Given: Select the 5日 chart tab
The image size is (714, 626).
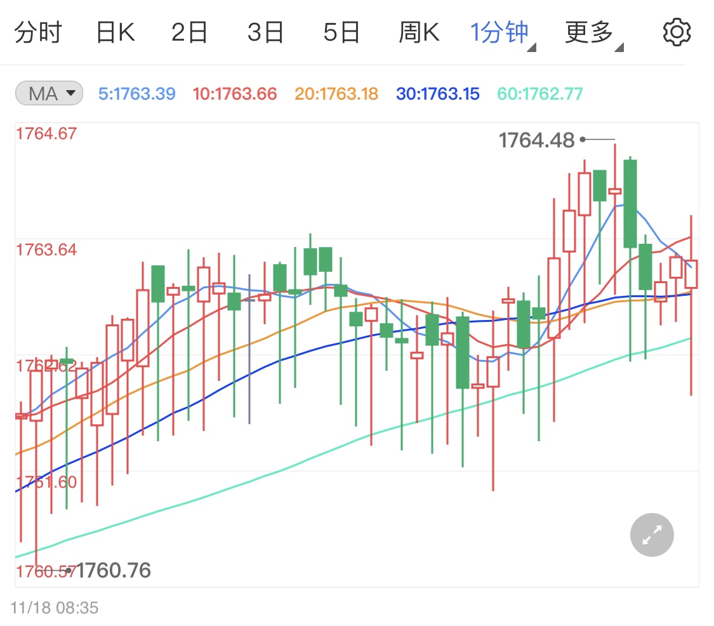Looking at the screenshot, I should coord(341,32).
